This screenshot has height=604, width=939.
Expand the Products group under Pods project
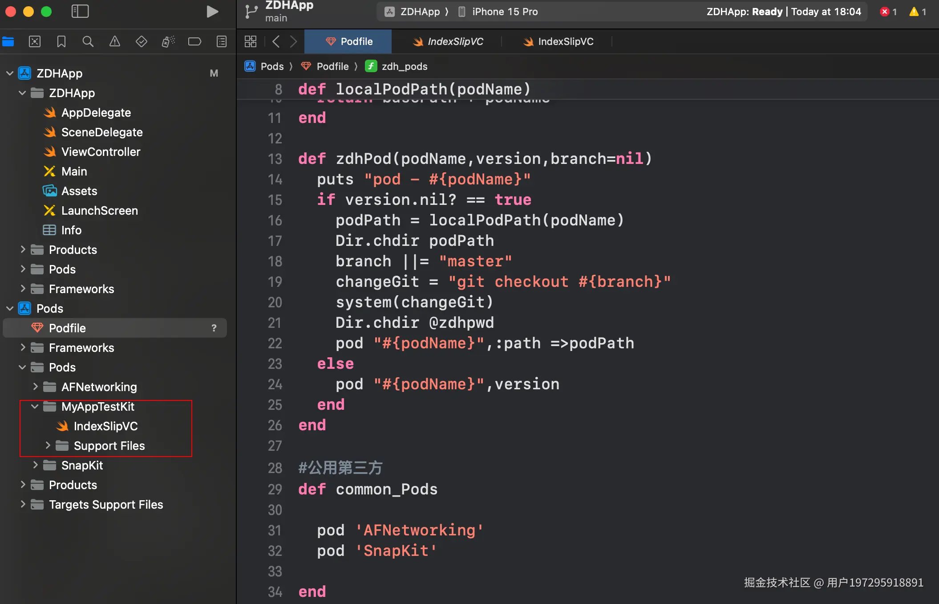(x=23, y=485)
